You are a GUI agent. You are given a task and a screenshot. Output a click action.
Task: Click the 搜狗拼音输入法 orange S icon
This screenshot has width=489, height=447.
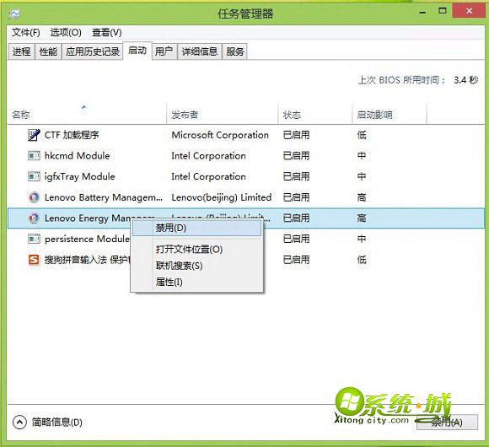click(x=34, y=260)
